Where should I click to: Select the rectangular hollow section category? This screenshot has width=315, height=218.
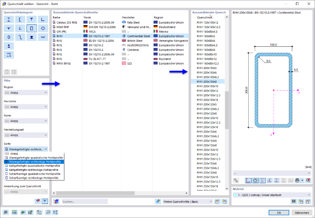[x=31, y=28]
